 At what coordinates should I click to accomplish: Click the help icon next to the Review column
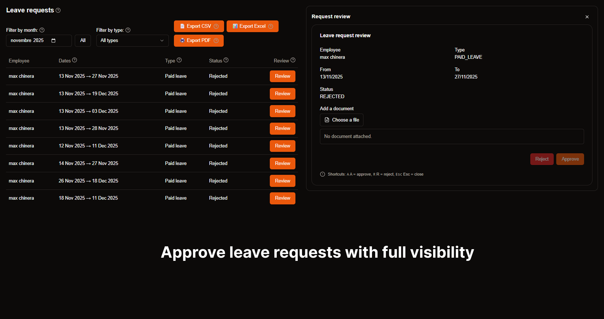tap(293, 60)
